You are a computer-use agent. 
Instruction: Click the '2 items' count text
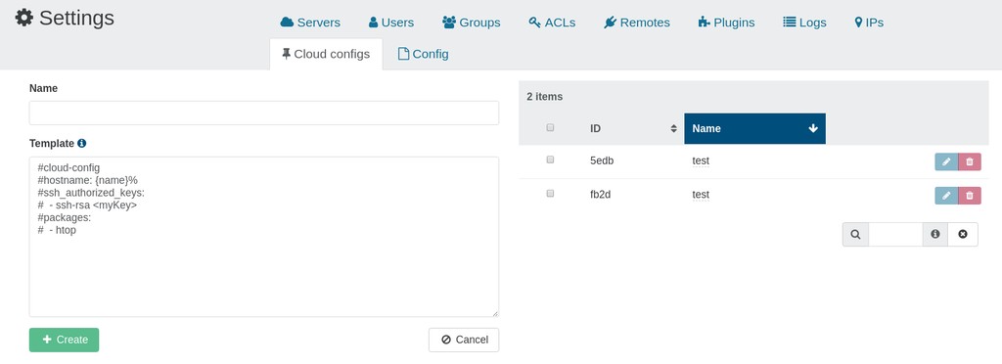pyautogui.click(x=544, y=97)
